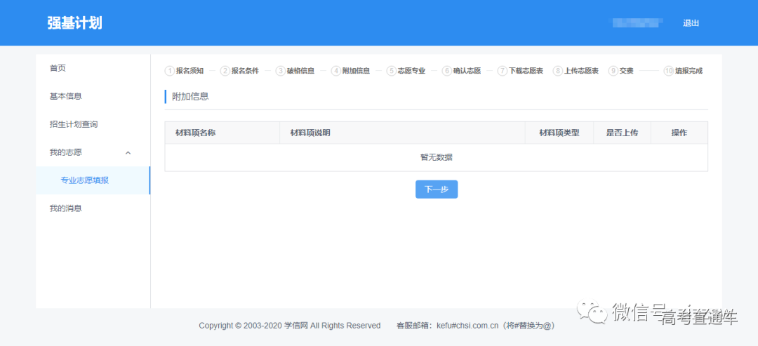This screenshot has height=346, width=758.
Task: Collapse the 我的志愿 sidebar section
Action: point(93,152)
